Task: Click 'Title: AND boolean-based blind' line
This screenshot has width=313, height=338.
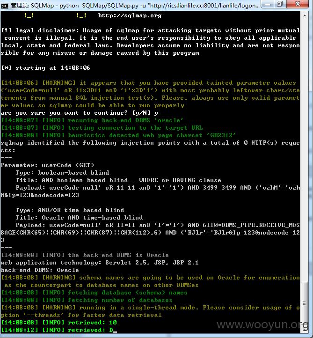Action: 118,180
